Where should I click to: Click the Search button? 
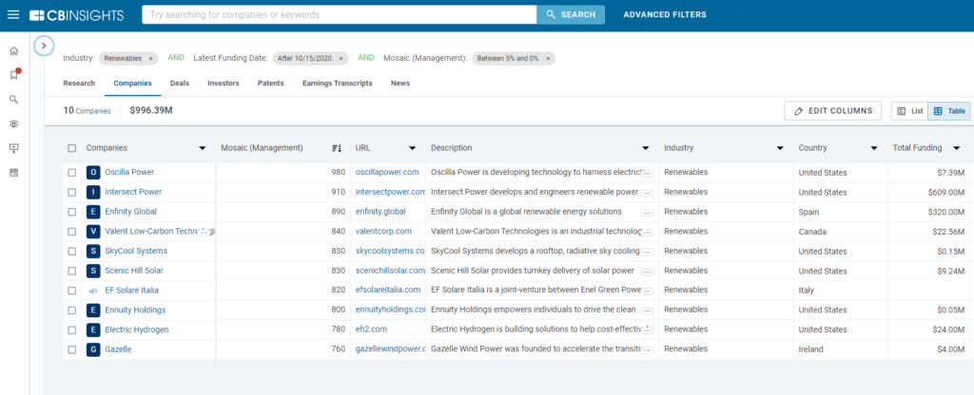click(571, 15)
